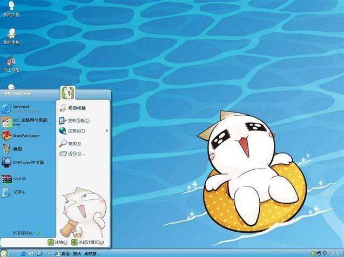Launch KMPlayer中文版 from Start menu

click(x=28, y=162)
